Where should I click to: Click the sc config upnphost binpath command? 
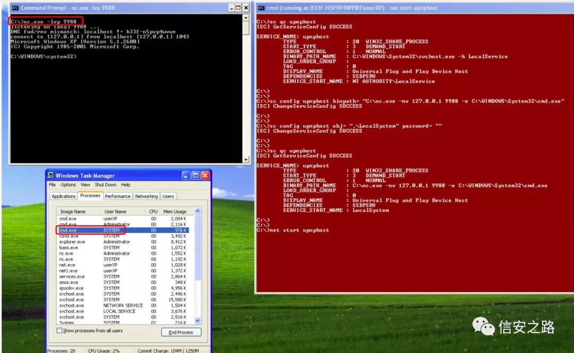[411, 101]
